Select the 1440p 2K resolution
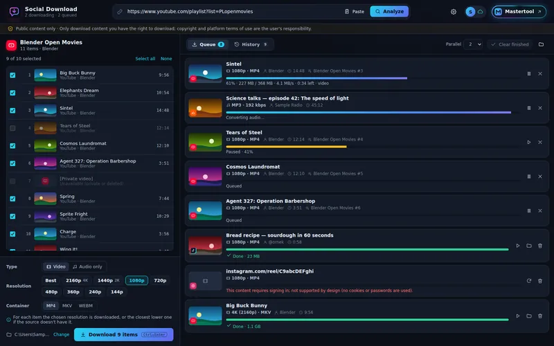The image size is (554, 346). [109, 280]
